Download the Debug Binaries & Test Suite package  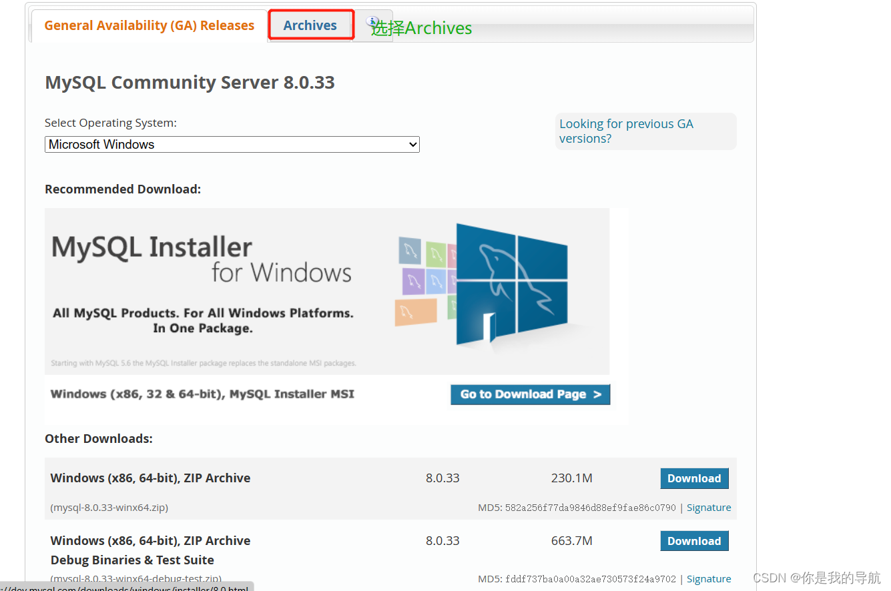point(694,540)
